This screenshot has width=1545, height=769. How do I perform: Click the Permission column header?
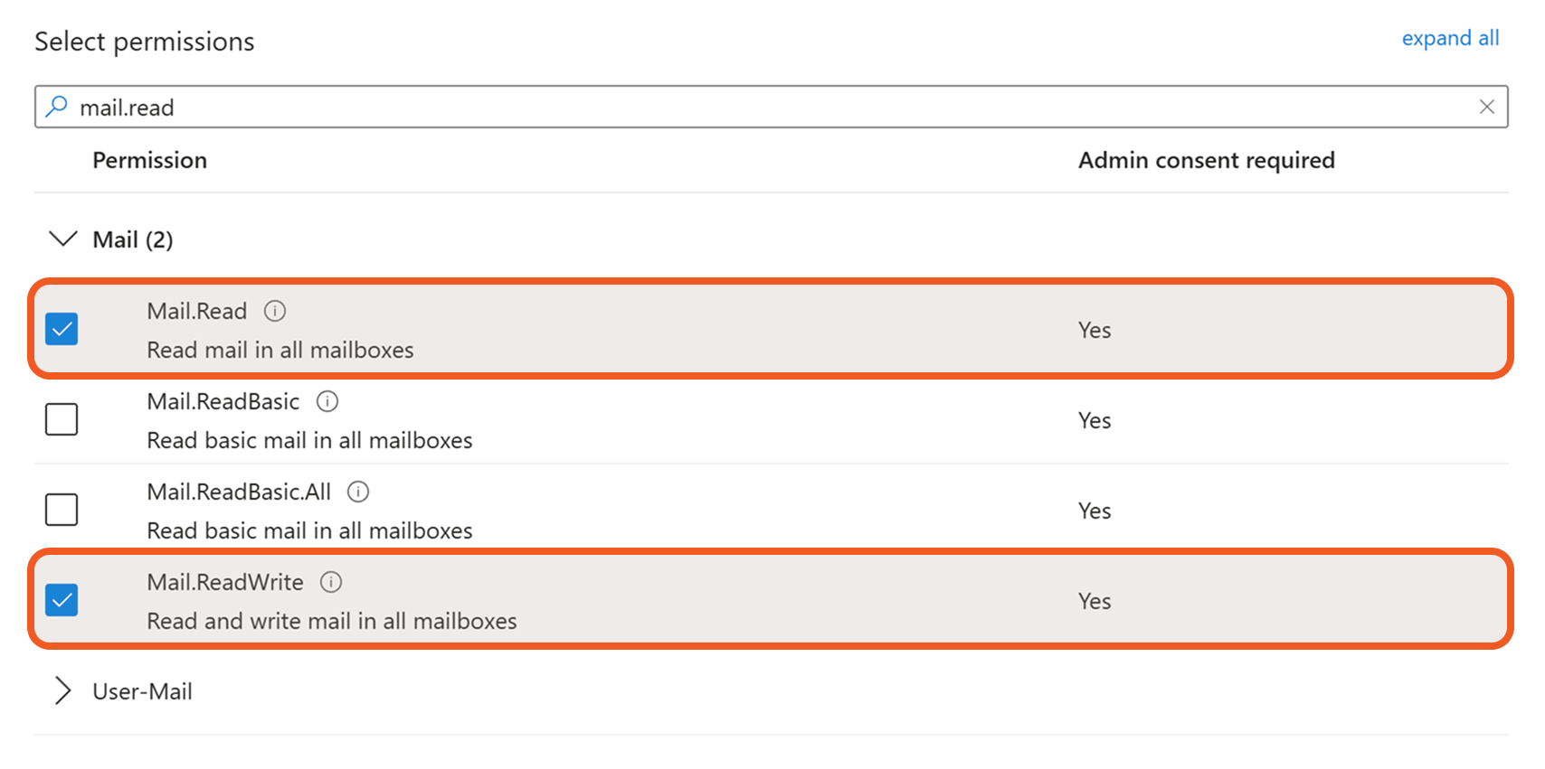pos(150,161)
